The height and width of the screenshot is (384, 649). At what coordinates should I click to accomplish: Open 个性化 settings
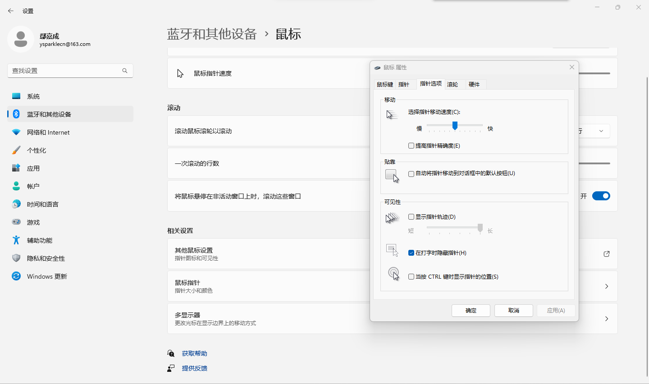(70, 150)
